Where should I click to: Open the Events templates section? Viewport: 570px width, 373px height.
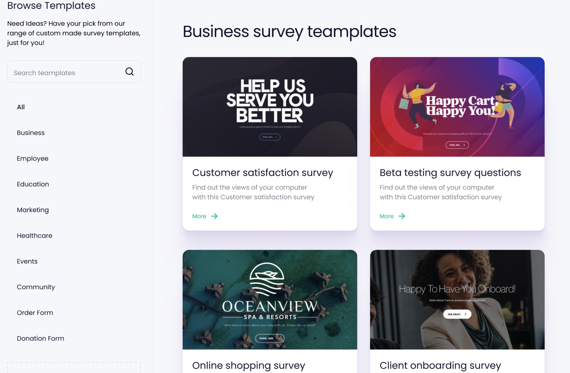(27, 261)
